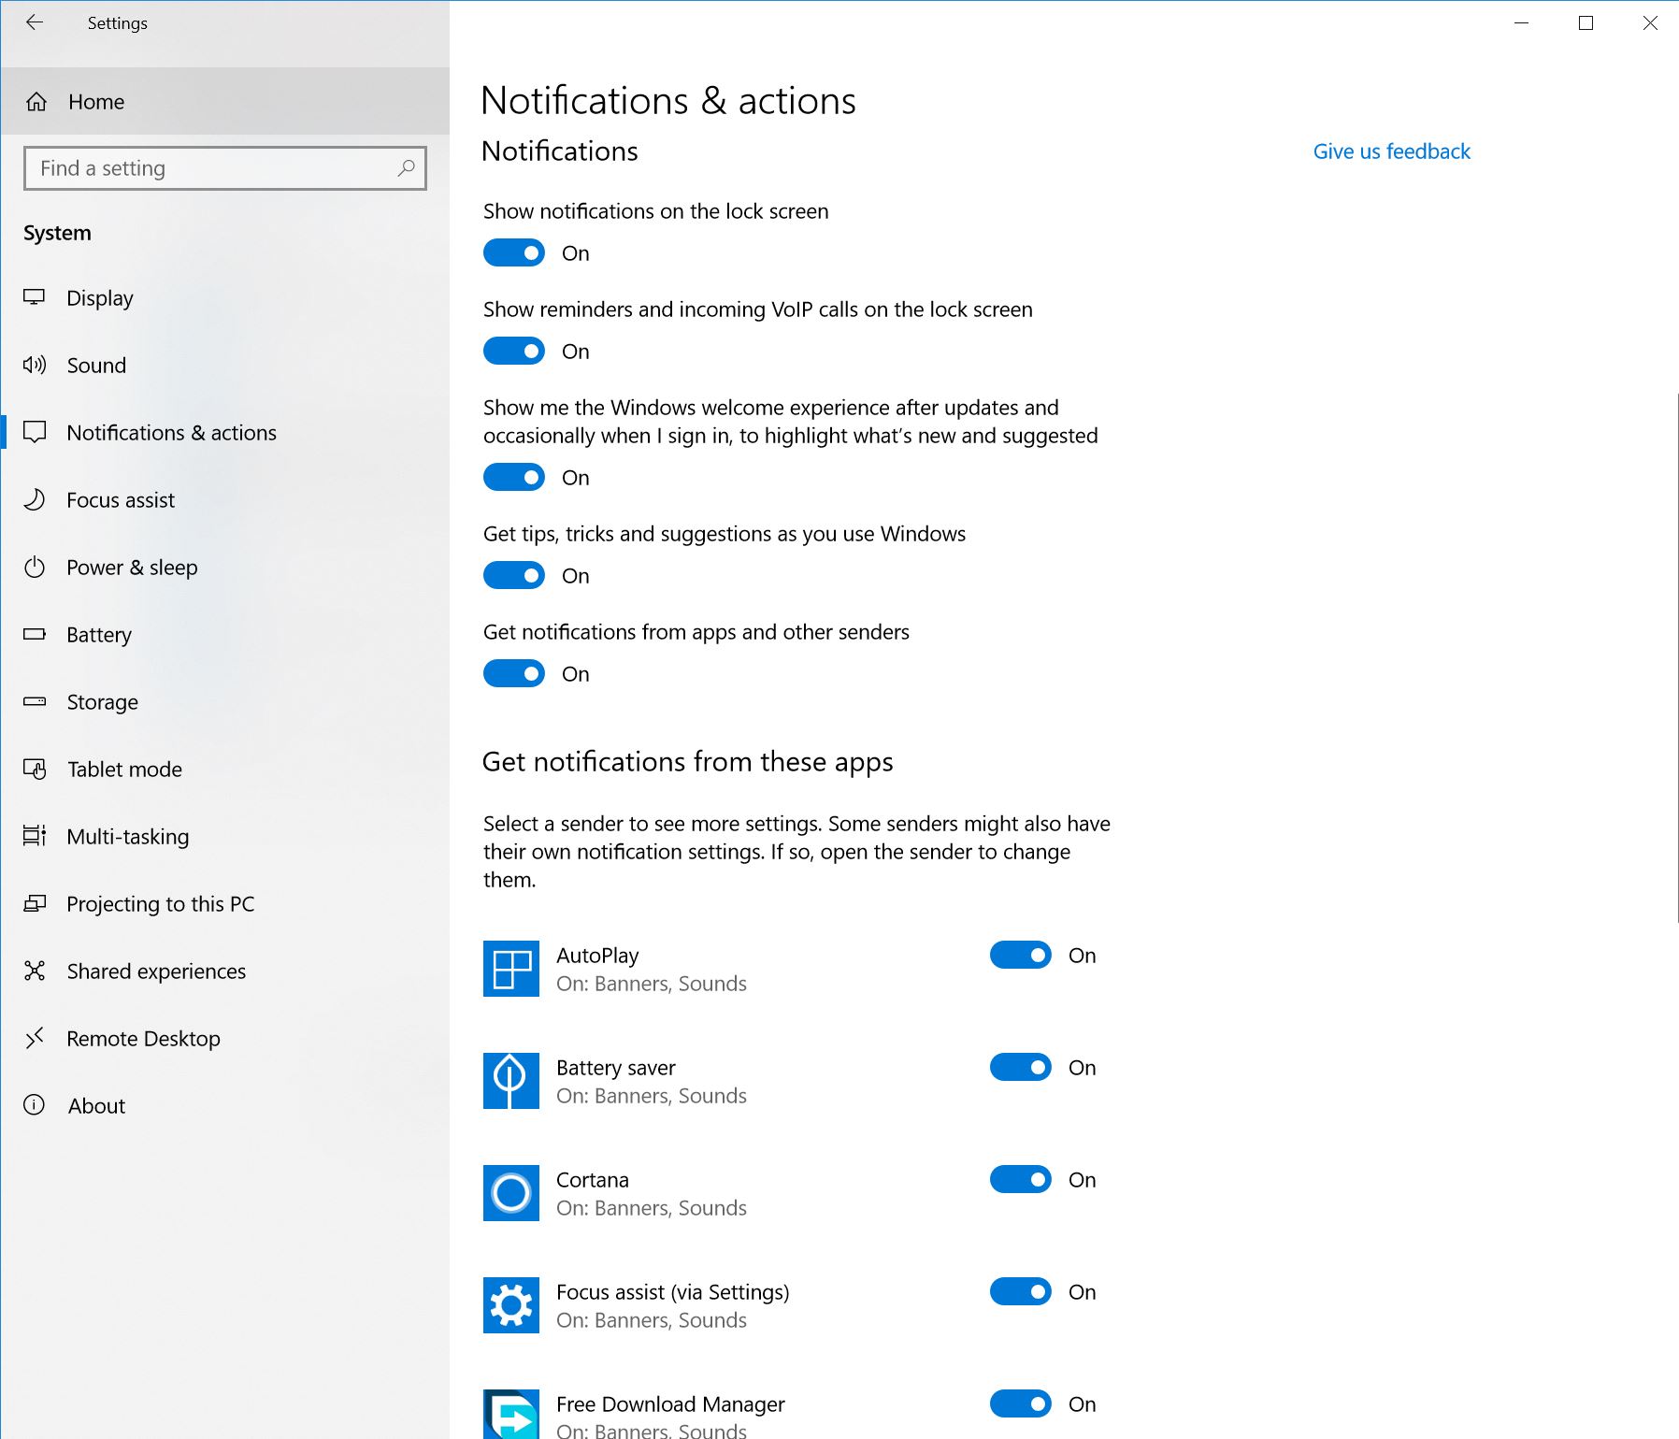Click the AutoPlay app icon

click(511, 969)
